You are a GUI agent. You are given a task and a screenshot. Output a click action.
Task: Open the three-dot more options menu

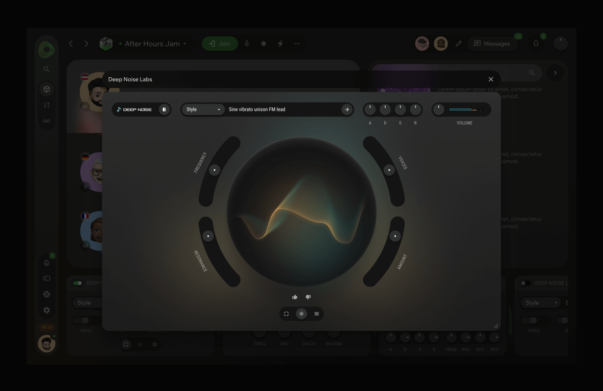[297, 43]
